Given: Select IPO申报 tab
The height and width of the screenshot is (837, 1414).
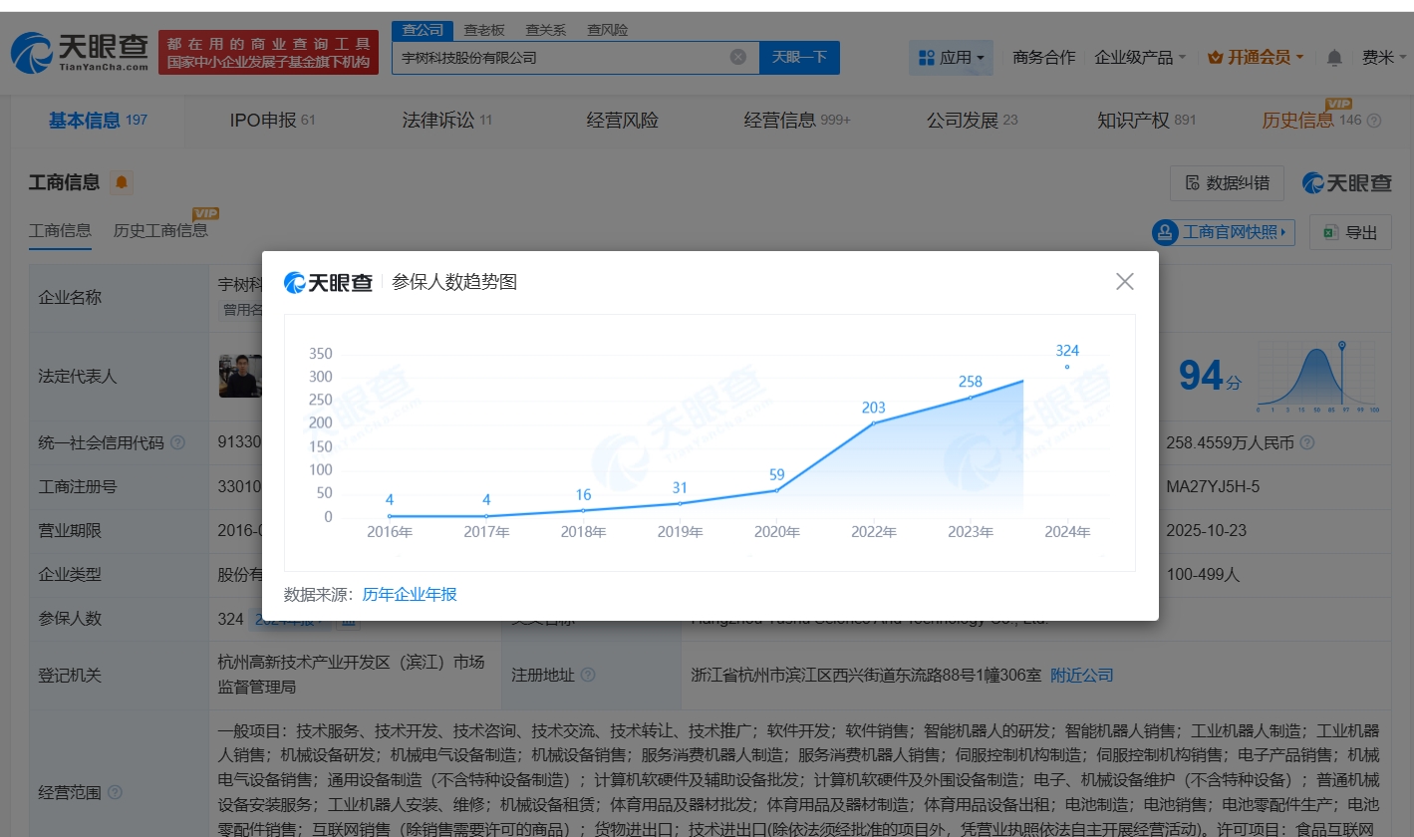Looking at the screenshot, I should 272,121.
